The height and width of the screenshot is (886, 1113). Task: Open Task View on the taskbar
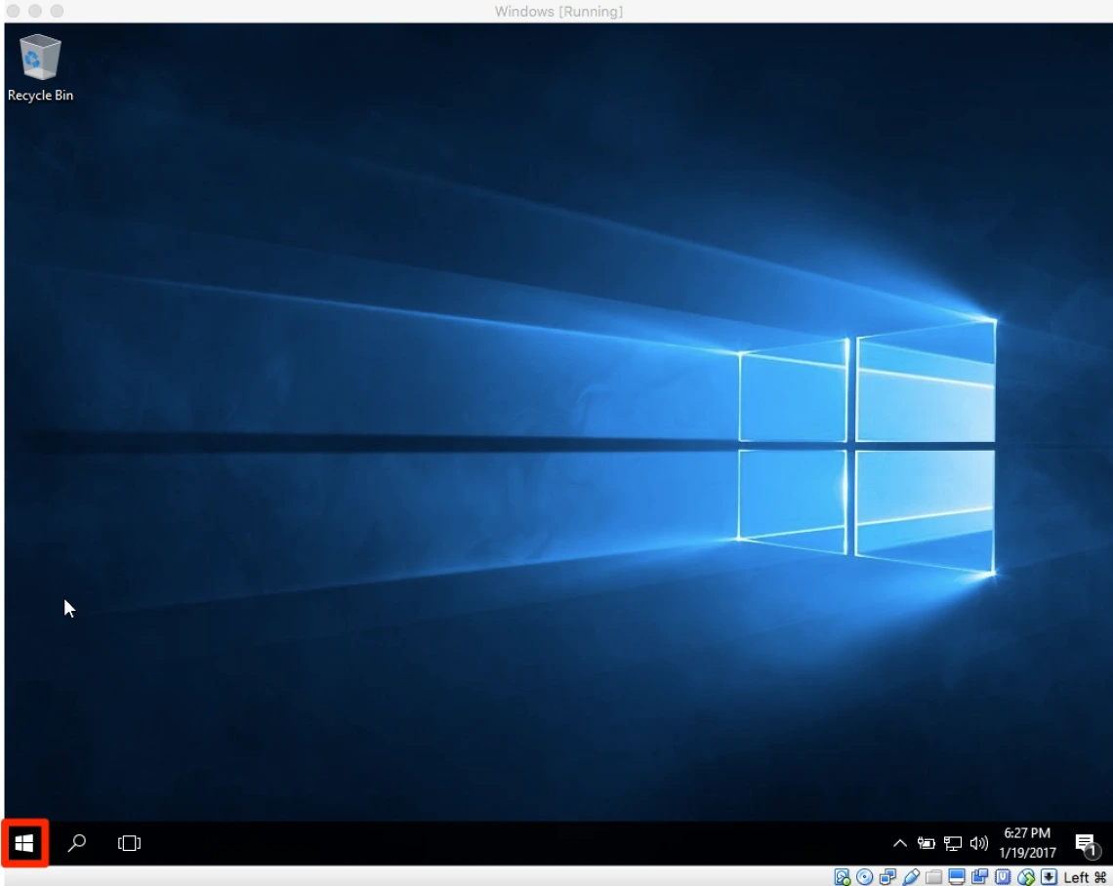point(129,843)
